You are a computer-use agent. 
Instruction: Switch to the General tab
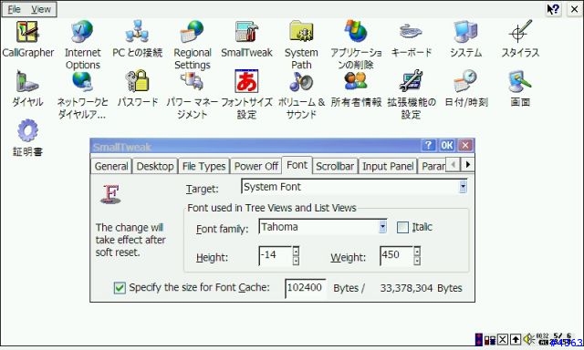tap(111, 166)
